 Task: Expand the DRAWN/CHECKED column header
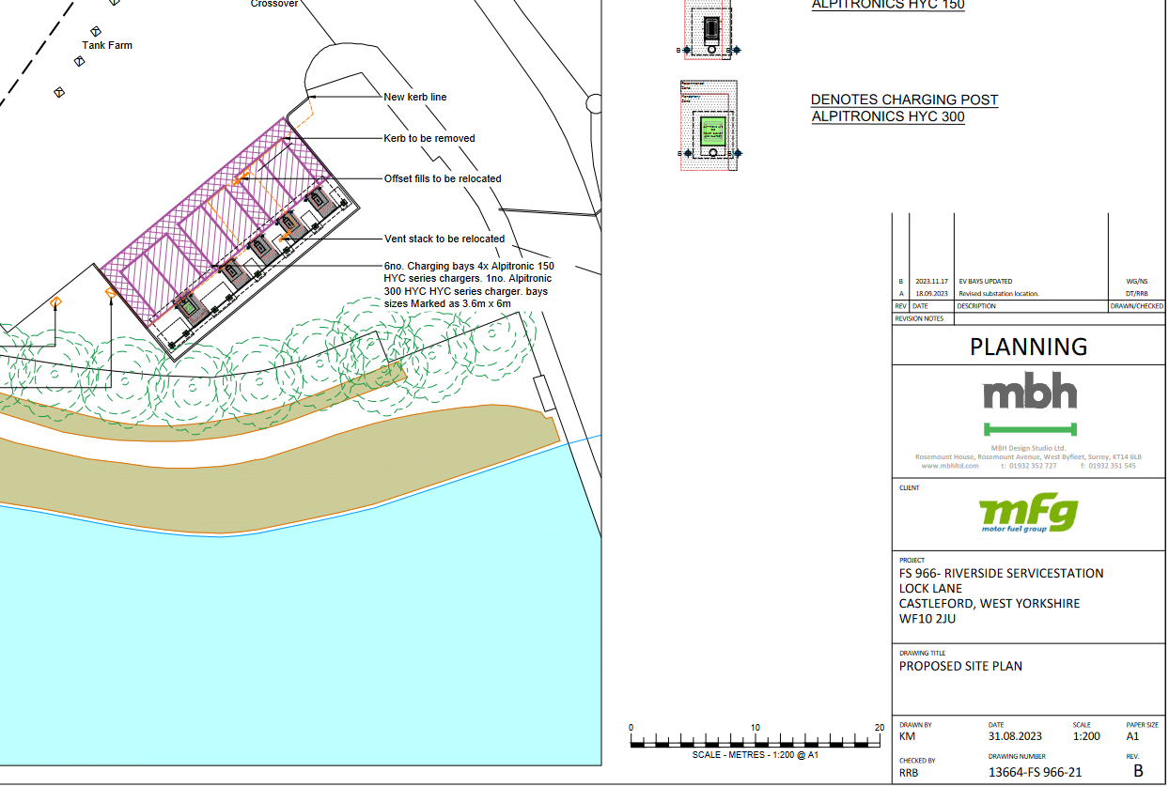pyautogui.click(x=1137, y=305)
